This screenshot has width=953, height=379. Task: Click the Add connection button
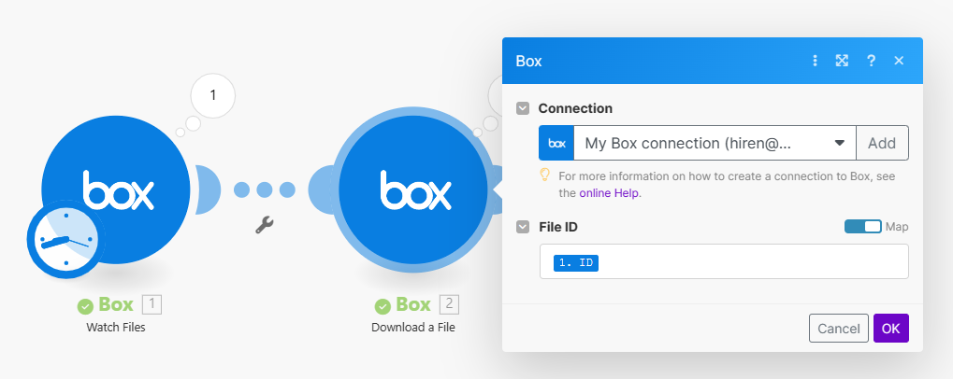tap(882, 143)
